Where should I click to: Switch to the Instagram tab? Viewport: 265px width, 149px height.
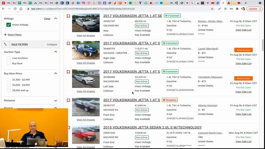84,3
